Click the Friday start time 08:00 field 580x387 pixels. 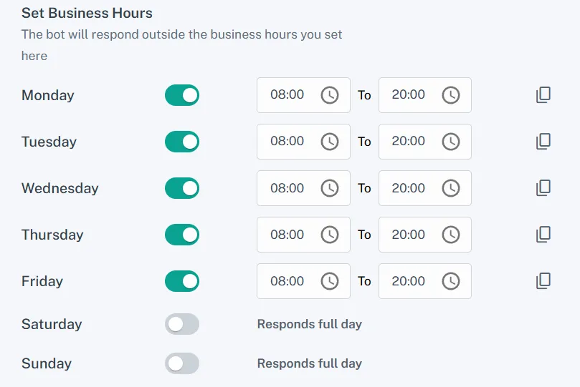pyautogui.click(x=288, y=281)
